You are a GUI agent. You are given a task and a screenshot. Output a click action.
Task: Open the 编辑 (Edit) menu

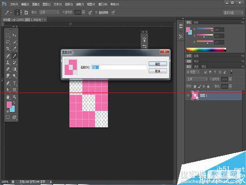(25, 4)
